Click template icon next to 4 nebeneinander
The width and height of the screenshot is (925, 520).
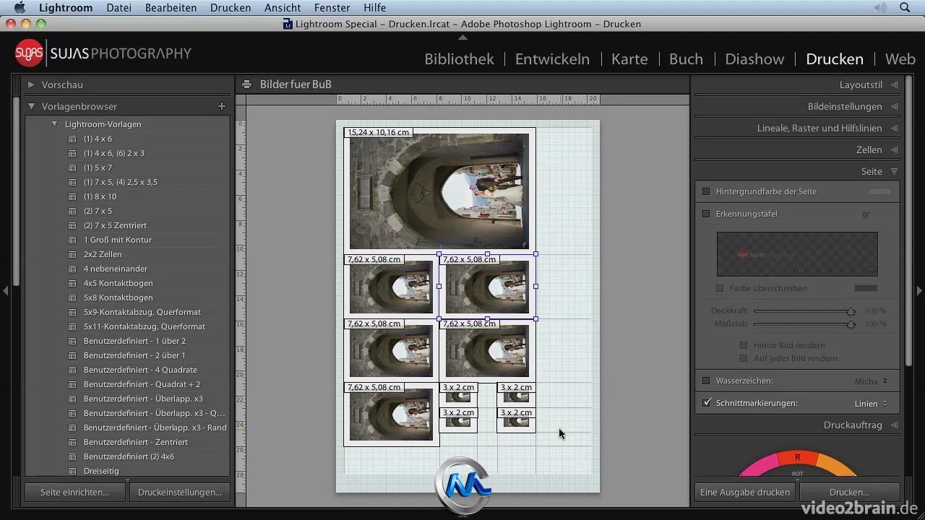72,269
